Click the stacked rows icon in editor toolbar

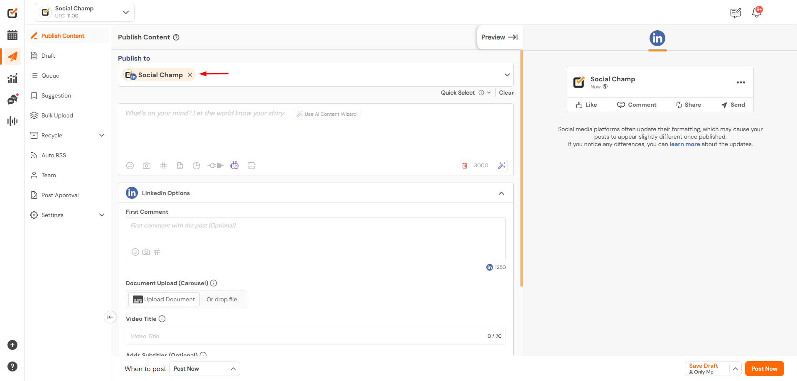tap(251, 166)
